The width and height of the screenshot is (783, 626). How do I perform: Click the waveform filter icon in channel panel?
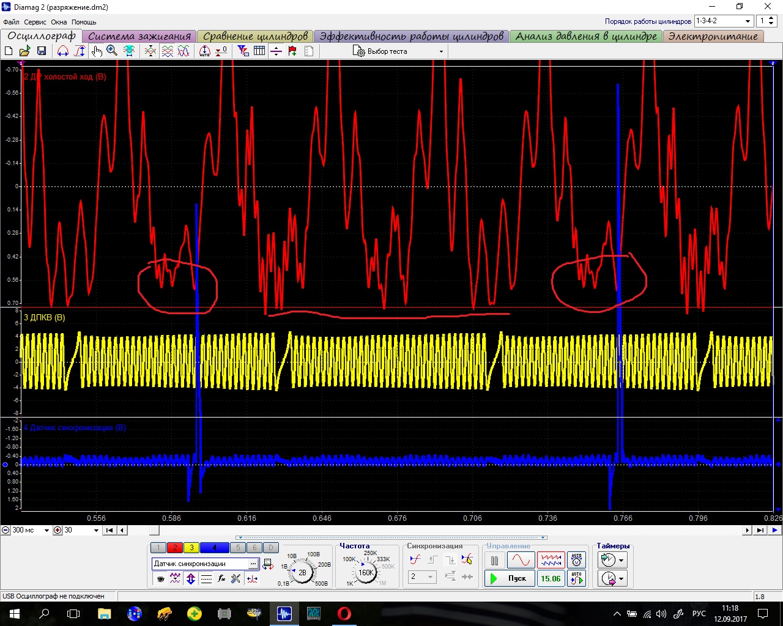pos(175,578)
